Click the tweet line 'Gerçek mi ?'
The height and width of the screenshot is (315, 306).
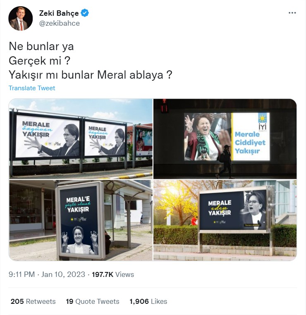click(x=40, y=61)
